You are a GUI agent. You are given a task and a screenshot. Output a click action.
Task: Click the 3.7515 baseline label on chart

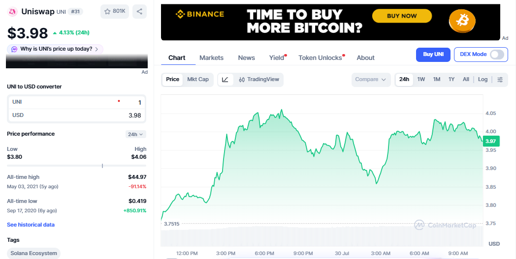[171, 224]
